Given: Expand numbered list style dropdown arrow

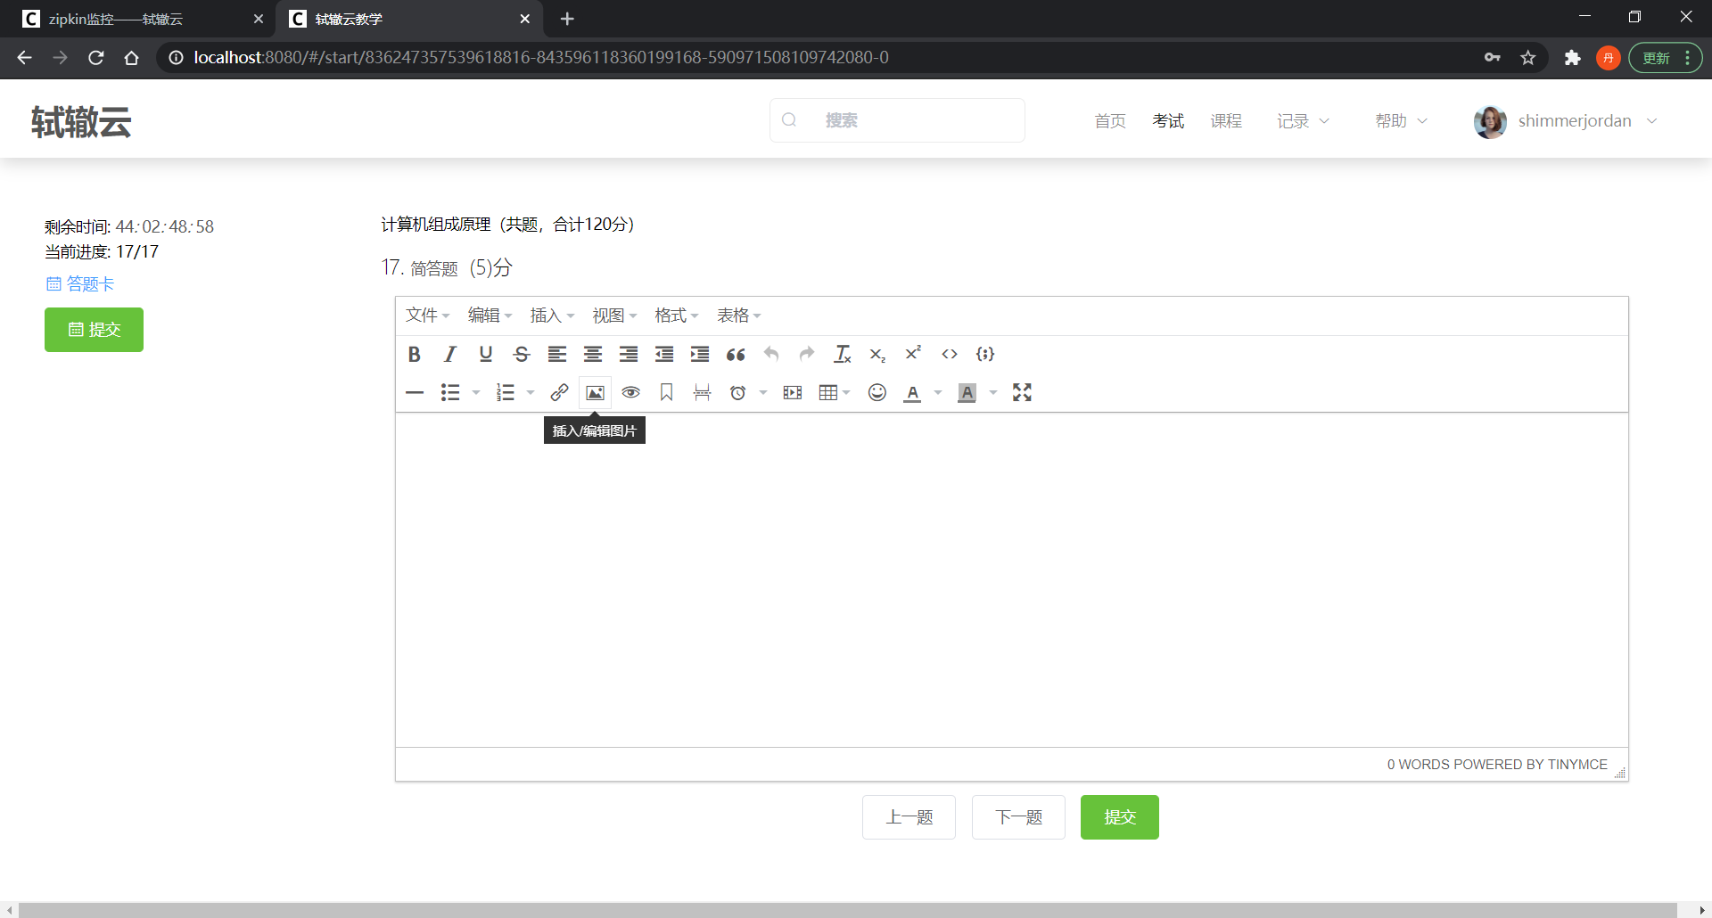Looking at the screenshot, I should tap(531, 392).
